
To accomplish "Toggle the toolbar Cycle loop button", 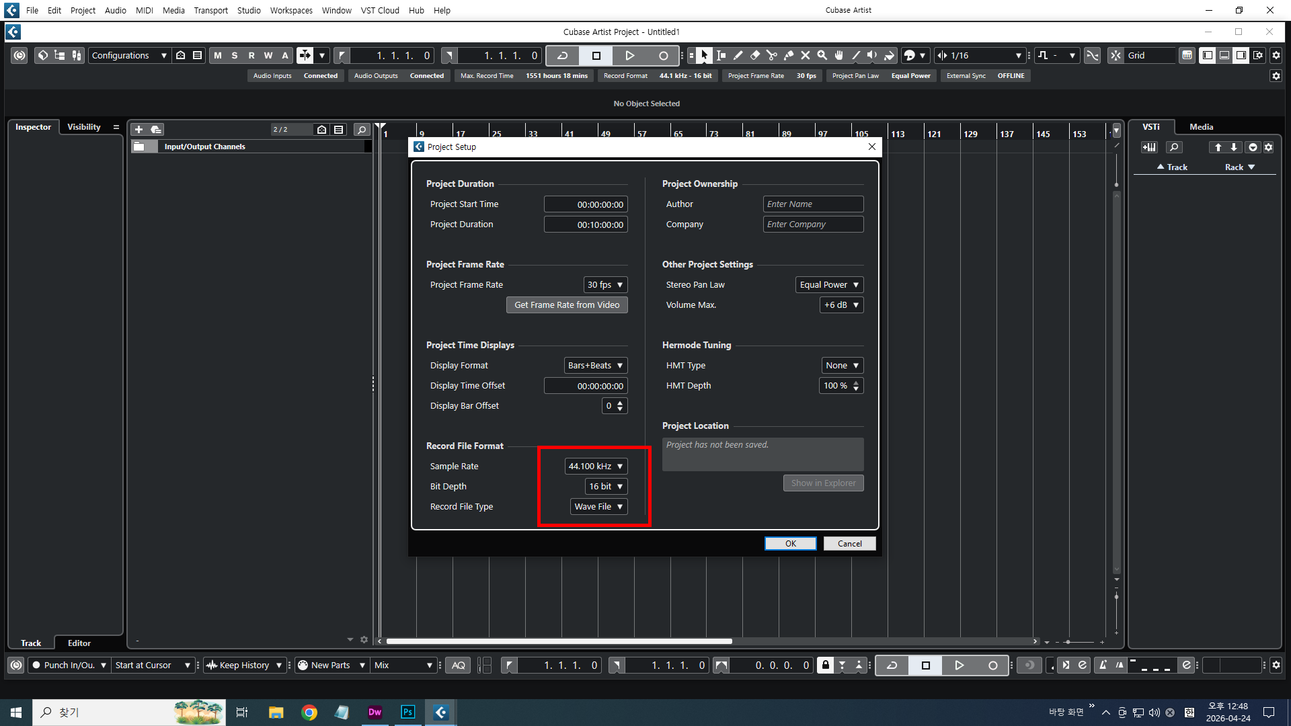I will coord(563,55).
